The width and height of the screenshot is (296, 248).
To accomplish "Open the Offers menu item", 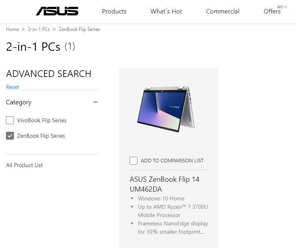I will pos(272,12).
